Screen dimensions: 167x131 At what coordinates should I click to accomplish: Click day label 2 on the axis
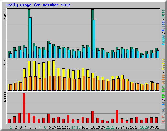(x=16, y=127)
